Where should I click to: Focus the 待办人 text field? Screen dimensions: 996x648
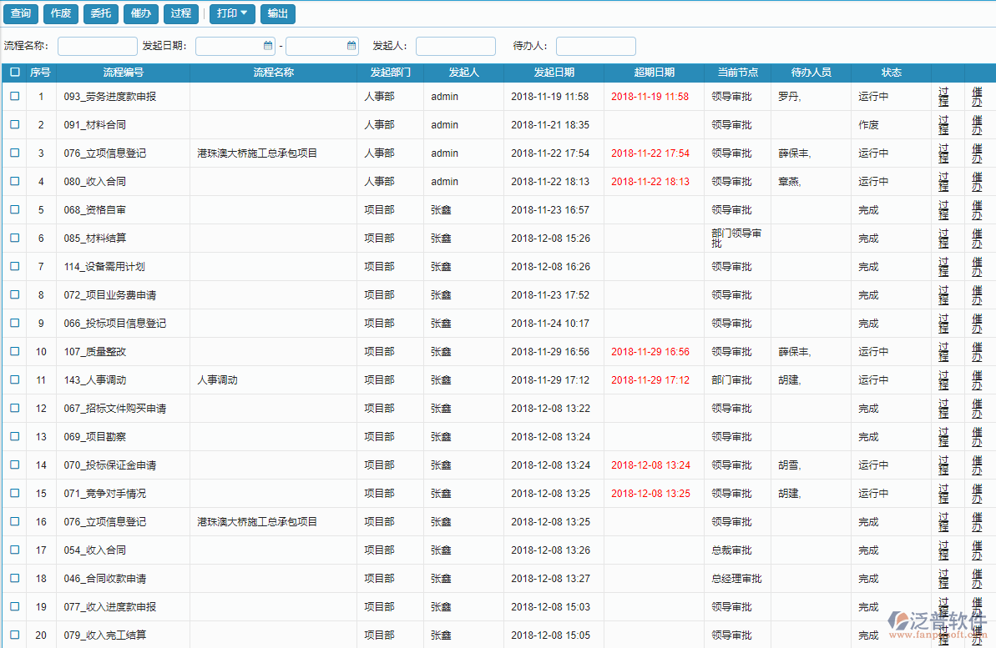595,47
